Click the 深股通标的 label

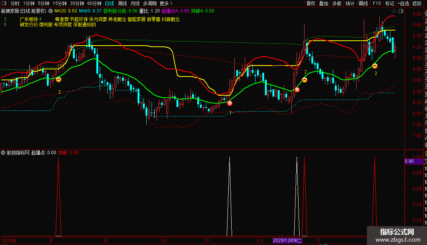85,25
